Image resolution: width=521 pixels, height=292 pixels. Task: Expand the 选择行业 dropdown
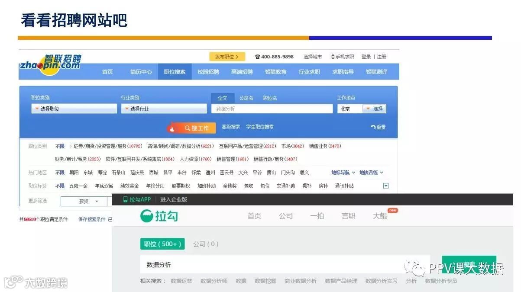tap(164, 109)
